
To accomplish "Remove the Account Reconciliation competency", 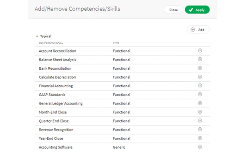I will (200, 50).
